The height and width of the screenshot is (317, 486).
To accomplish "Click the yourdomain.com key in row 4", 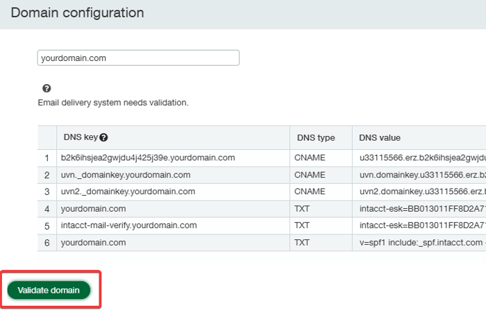I will [94, 209].
